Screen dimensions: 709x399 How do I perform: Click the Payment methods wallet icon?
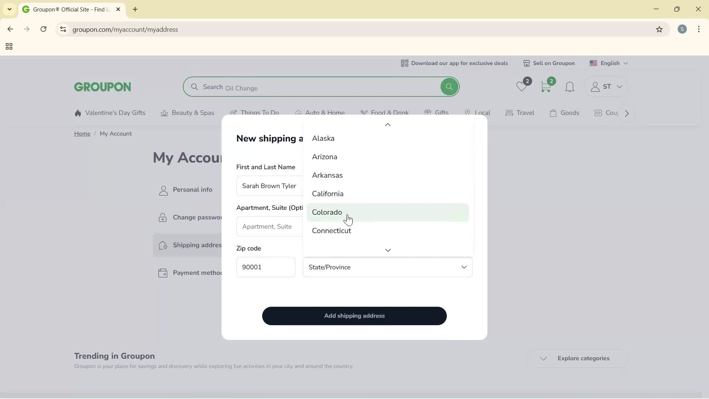163,273
